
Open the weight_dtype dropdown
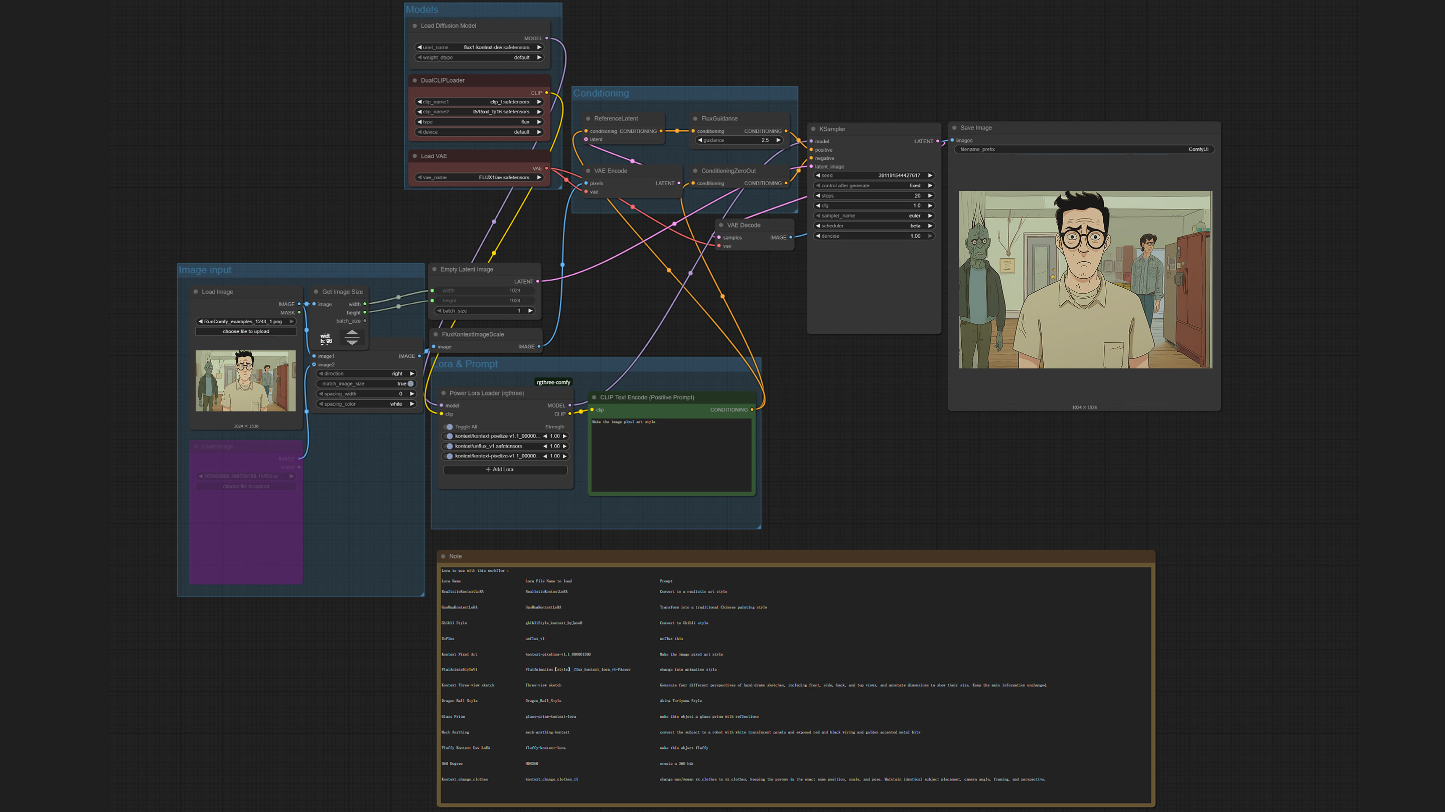tap(479, 58)
